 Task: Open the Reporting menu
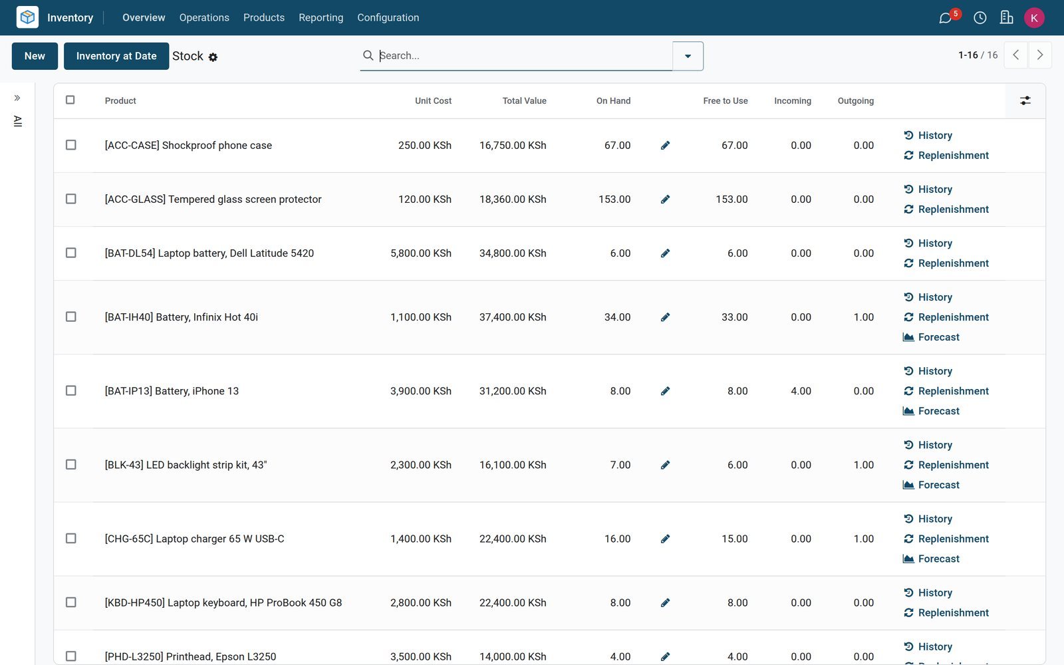[x=321, y=18]
